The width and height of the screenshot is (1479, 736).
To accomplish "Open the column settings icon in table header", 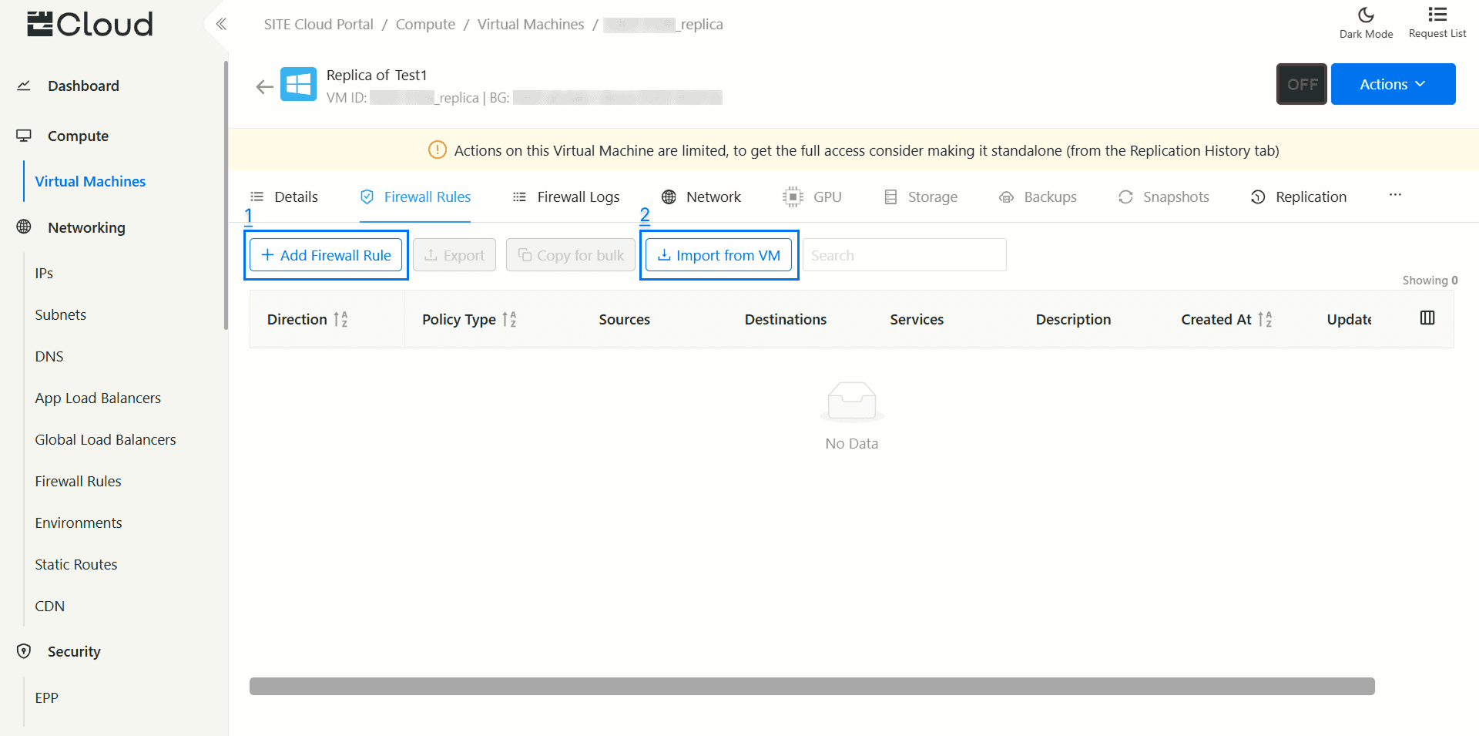I will (1427, 318).
